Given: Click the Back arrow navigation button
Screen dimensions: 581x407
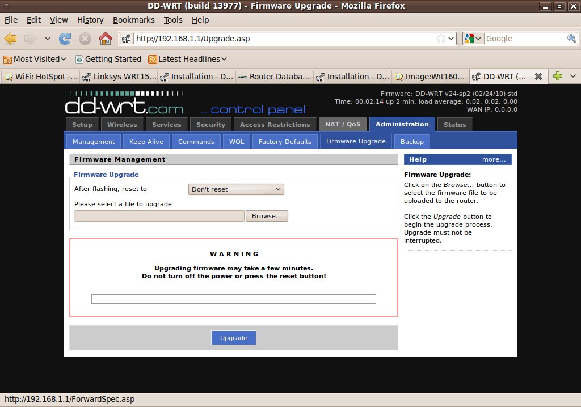Looking at the screenshot, I should 11,39.
